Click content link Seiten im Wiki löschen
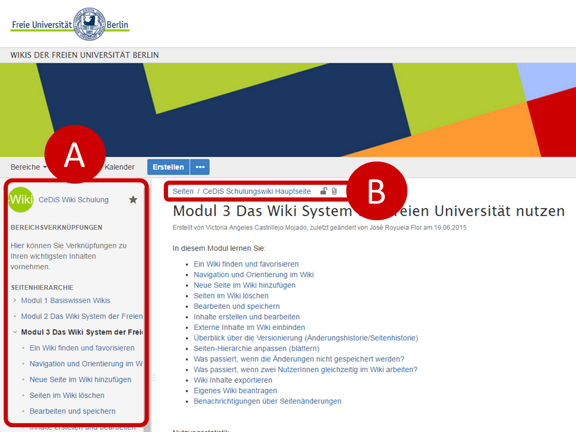Screen dimensions: 576x432 point(231,296)
